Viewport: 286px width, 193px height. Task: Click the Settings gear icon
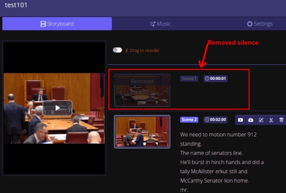[x=250, y=24]
